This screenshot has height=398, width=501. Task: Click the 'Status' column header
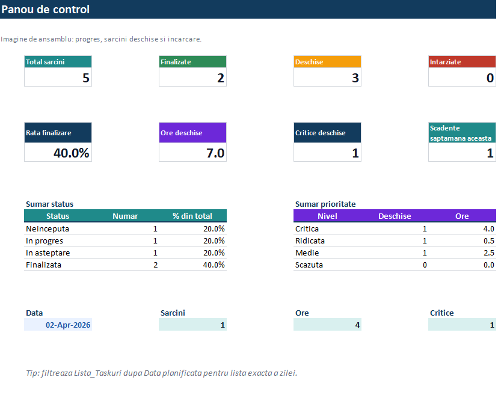click(58, 216)
